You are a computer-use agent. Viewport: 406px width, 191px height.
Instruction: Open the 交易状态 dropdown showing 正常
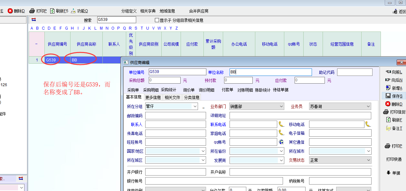(x=368, y=160)
